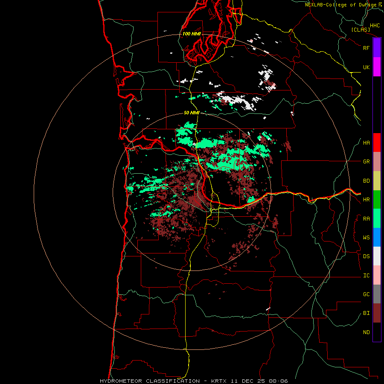Click the ND legend label

[367, 332]
